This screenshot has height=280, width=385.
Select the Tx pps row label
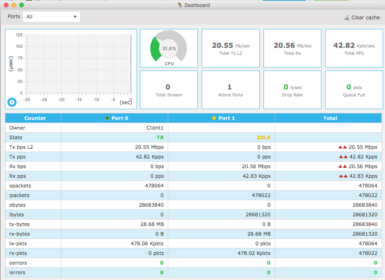point(17,157)
